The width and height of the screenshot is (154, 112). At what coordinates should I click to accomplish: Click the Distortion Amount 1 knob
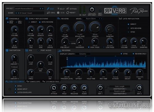pyautogui.click(x=14, y=58)
